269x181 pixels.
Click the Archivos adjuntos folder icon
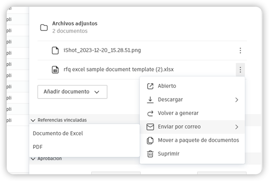pos(44,27)
